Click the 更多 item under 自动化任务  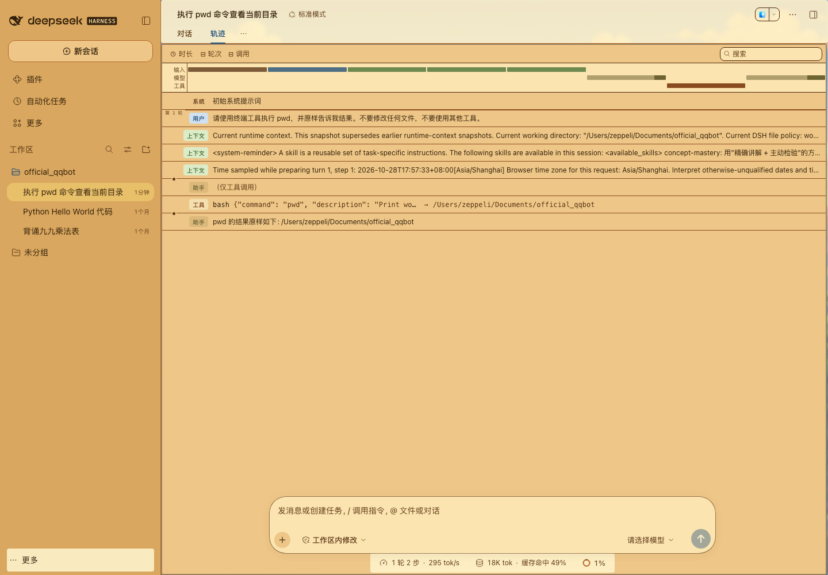tap(80, 123)
